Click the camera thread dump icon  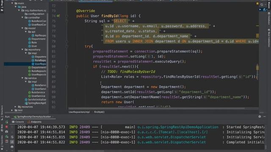7,132
